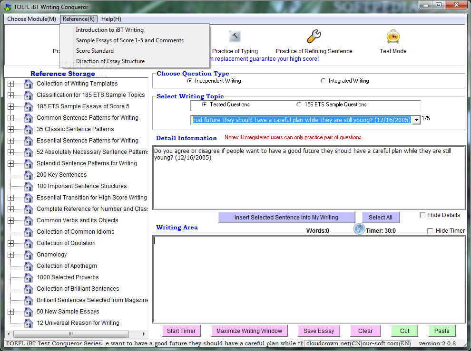
Task: Clear the writing area with Clear
Action: (x=365, y=331)
